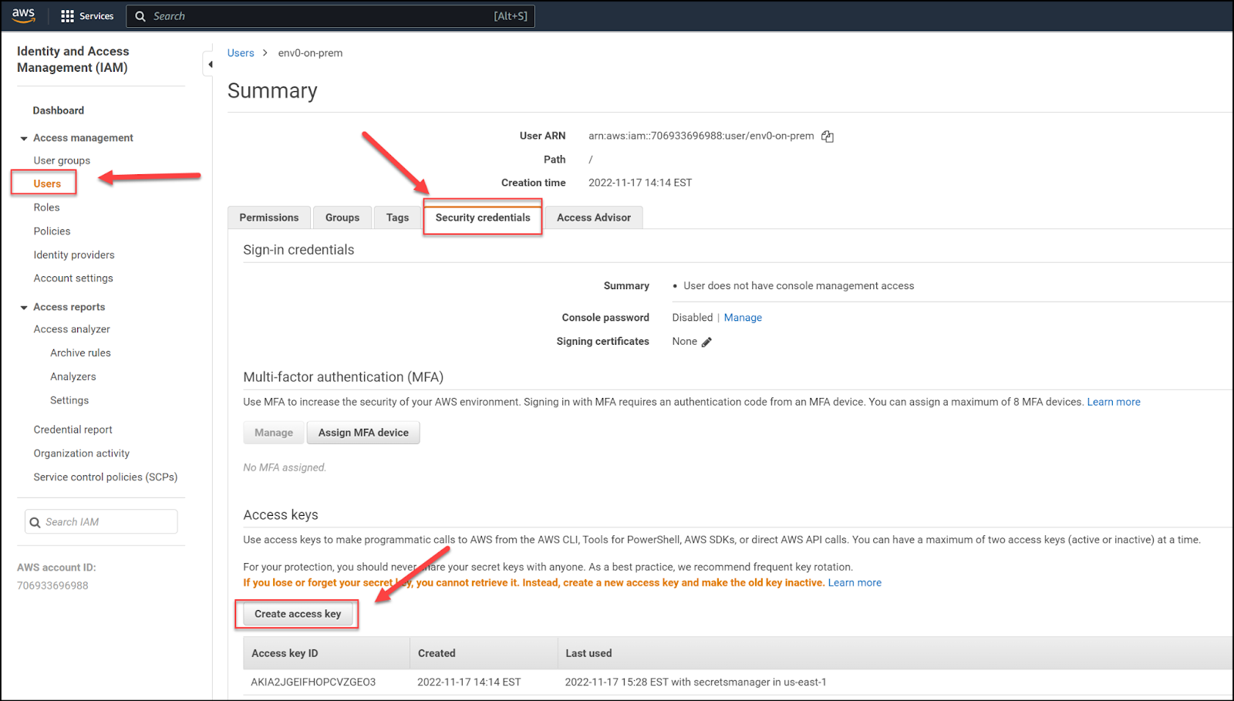Viewport: 1234px width, 701px height.
Task: Select Users in the sidebar
Action: click(x=47, y=184)
